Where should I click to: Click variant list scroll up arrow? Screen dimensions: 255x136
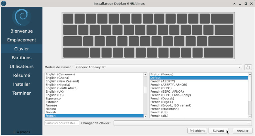(250, 75)
